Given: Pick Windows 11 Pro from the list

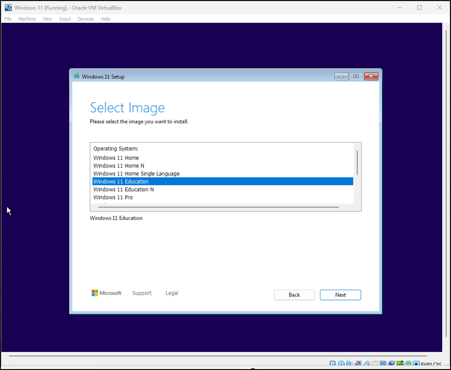Looking at the screenshot, I should tap(222, 197).
